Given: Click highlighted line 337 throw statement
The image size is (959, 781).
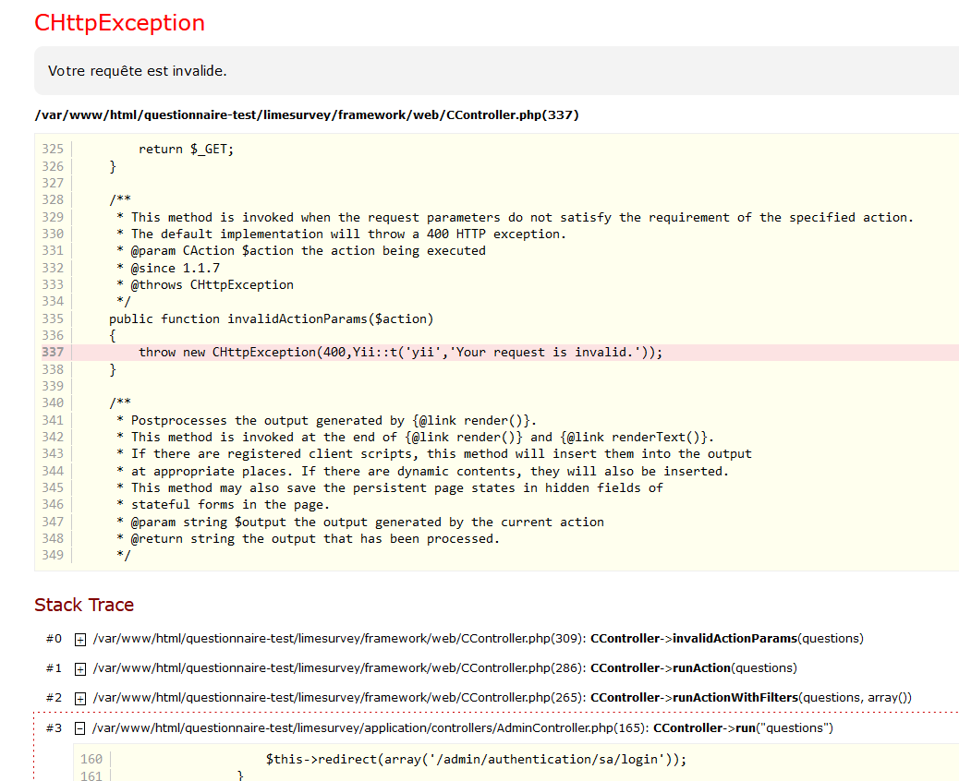Looking at the screenshot, I should (x=400, y=352).
